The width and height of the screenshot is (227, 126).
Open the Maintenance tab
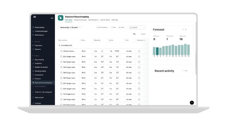click(x=93, y=20)
